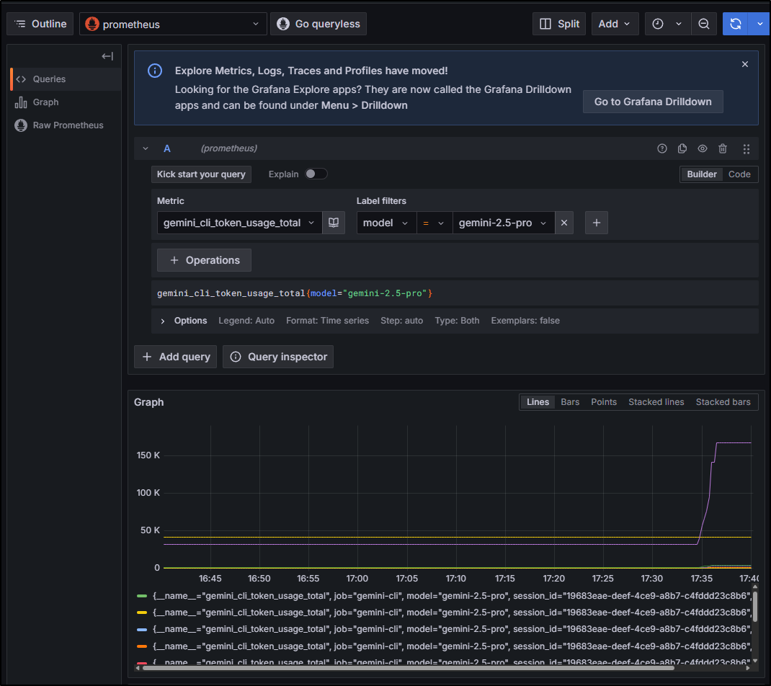
Task: Click Format: Time series option text
Action: tap(327, 321)
